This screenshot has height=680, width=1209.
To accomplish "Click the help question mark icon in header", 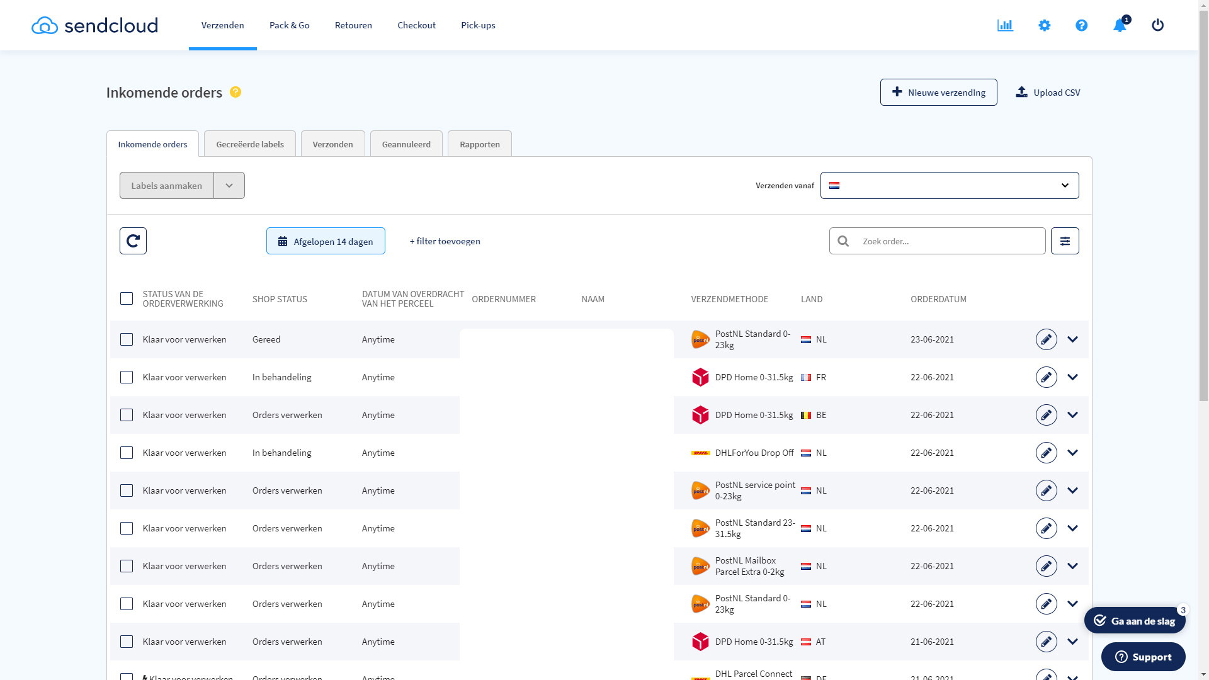I will coord(1081,25).
